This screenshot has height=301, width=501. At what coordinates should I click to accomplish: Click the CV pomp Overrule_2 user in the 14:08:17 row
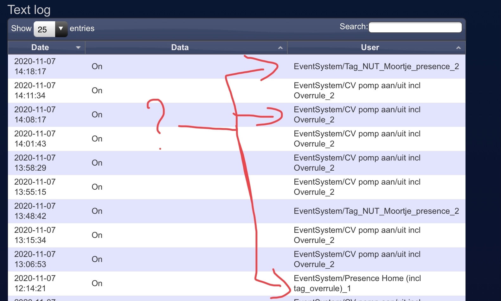click(x=357, y=115)
